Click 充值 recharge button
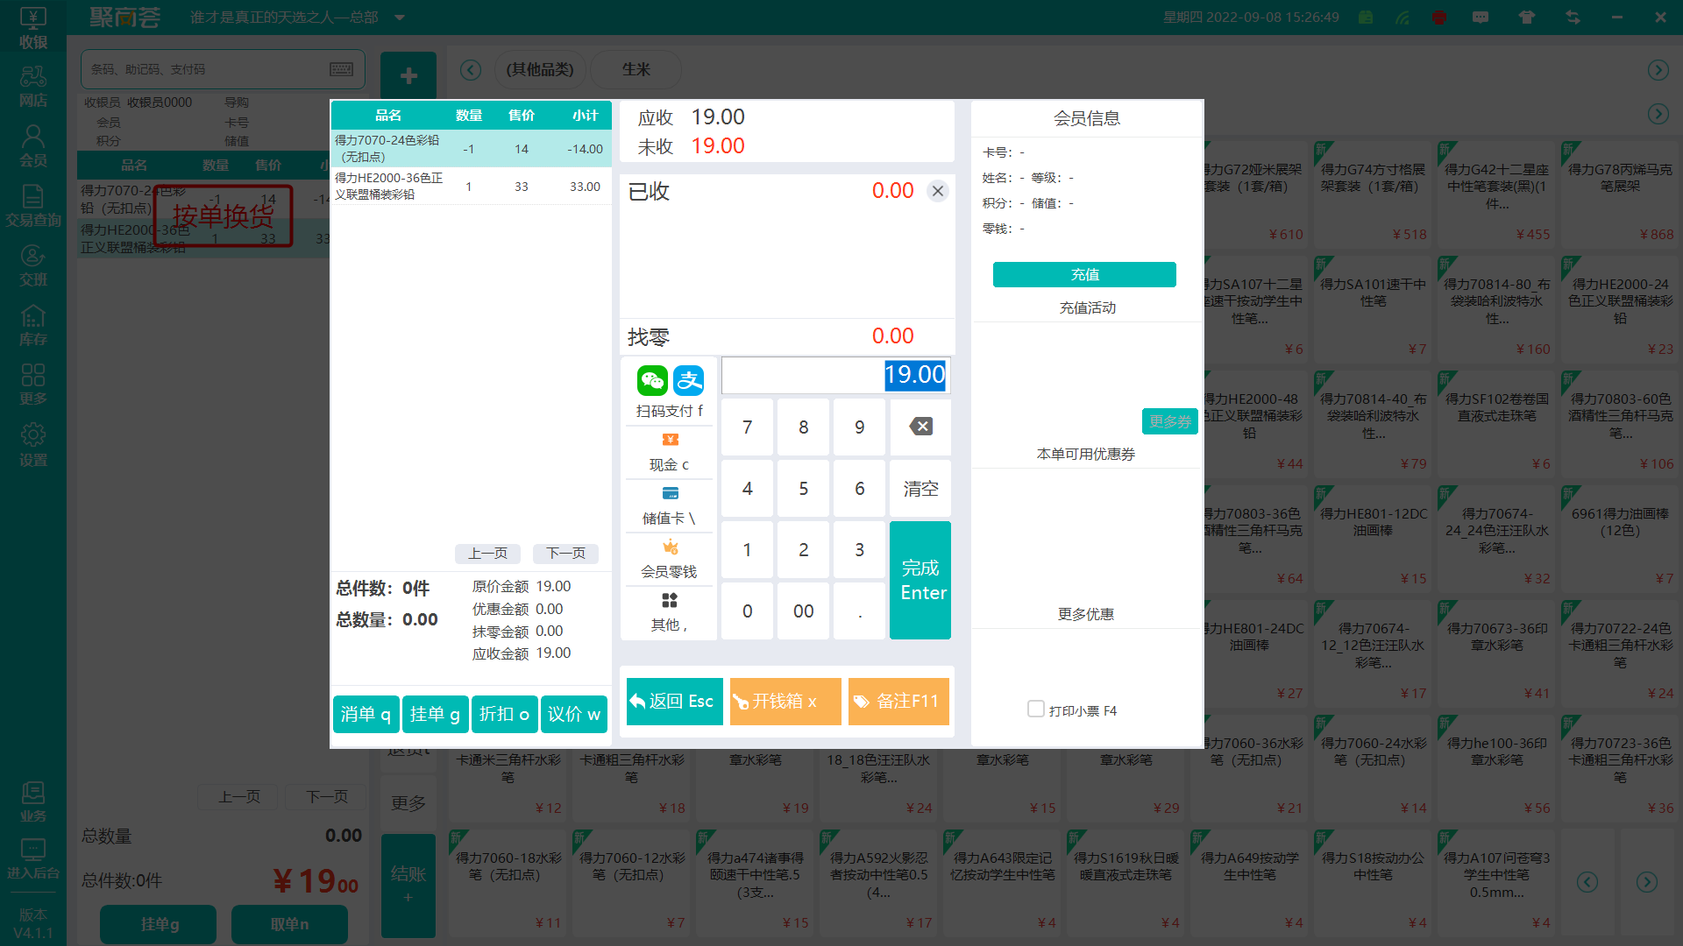The width and height of the screenshot is (1683, 946). coord(1084,274)
